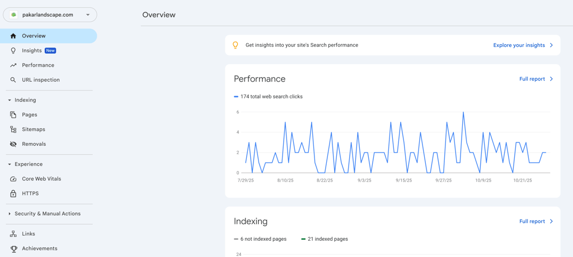Image resolution: width=573 pixels, height=257 pixels.
Task: Select the Insights menu item
Action: pos(32,50)
